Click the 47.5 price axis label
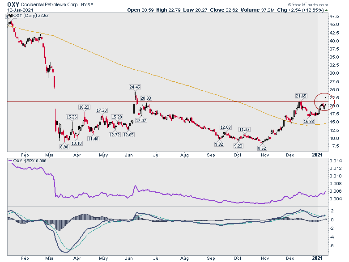The image size is (349, 262). (x=335, y=16)
